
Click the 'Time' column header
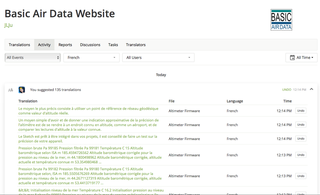click(x=287, y=101)
